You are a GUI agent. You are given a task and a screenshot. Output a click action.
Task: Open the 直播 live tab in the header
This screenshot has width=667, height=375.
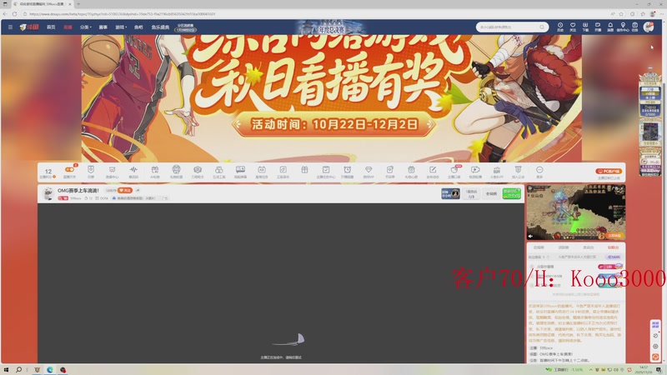(x=68, y=27)
